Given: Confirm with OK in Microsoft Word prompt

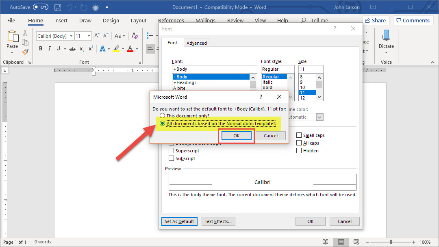Looking at the screenshot, I should [x=237, y=136].
